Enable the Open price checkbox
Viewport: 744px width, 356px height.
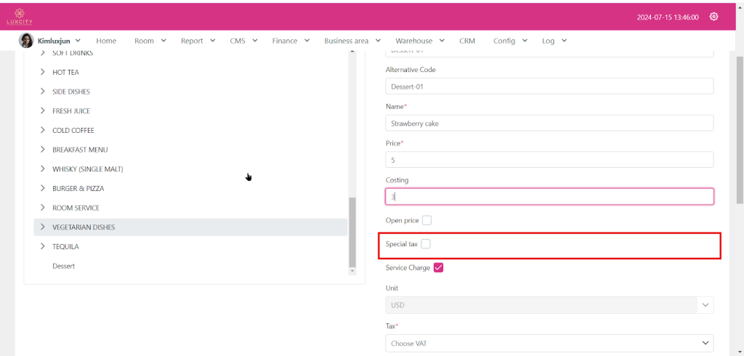(427, 220)
